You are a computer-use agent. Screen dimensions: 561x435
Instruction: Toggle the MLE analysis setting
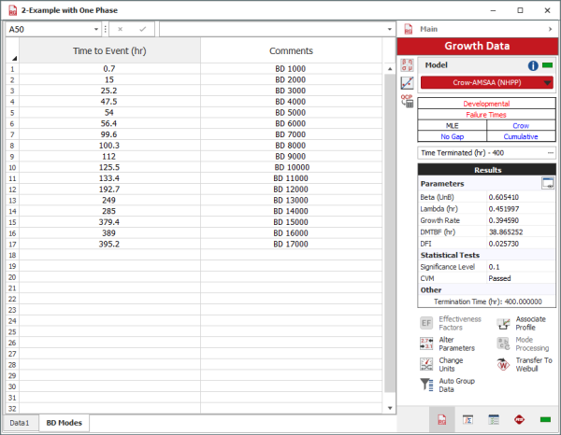coord(452,124)
